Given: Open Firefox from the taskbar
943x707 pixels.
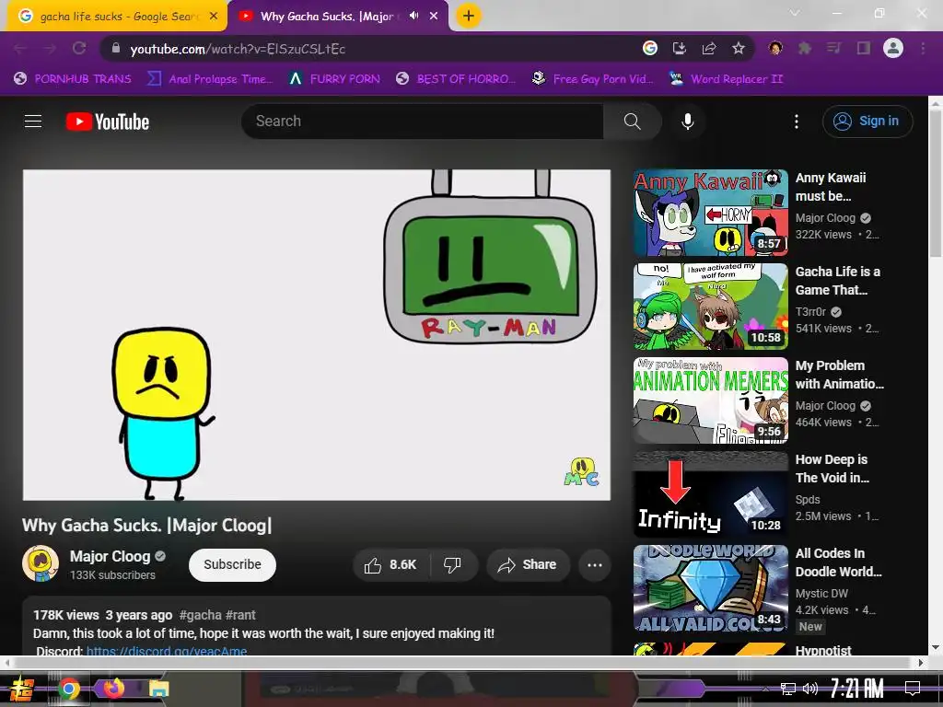Looking at the screenshot, I should [113, 688].
